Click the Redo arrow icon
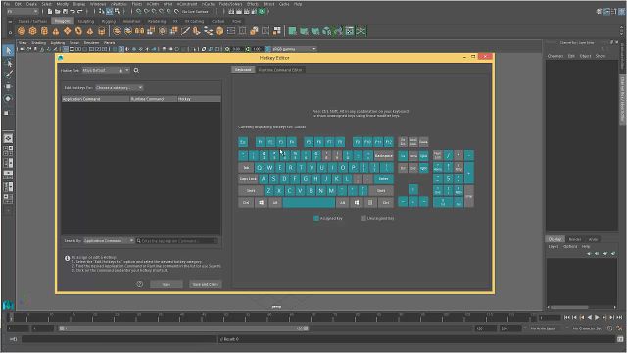This screenshot has width=627, height=353. (80, 11)
